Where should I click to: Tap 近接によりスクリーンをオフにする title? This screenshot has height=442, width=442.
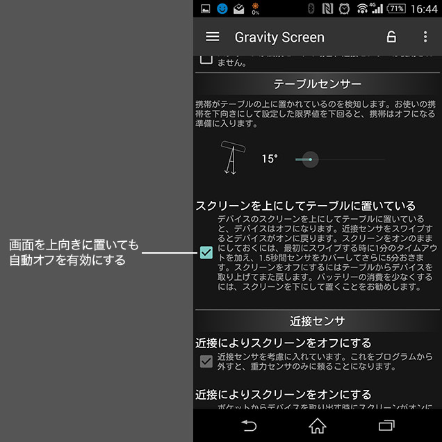click(284, 343)
